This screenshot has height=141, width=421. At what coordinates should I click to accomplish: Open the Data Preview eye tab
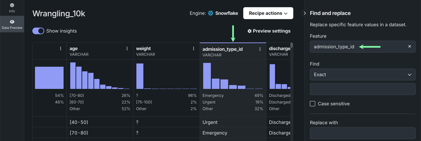[12, 22]
